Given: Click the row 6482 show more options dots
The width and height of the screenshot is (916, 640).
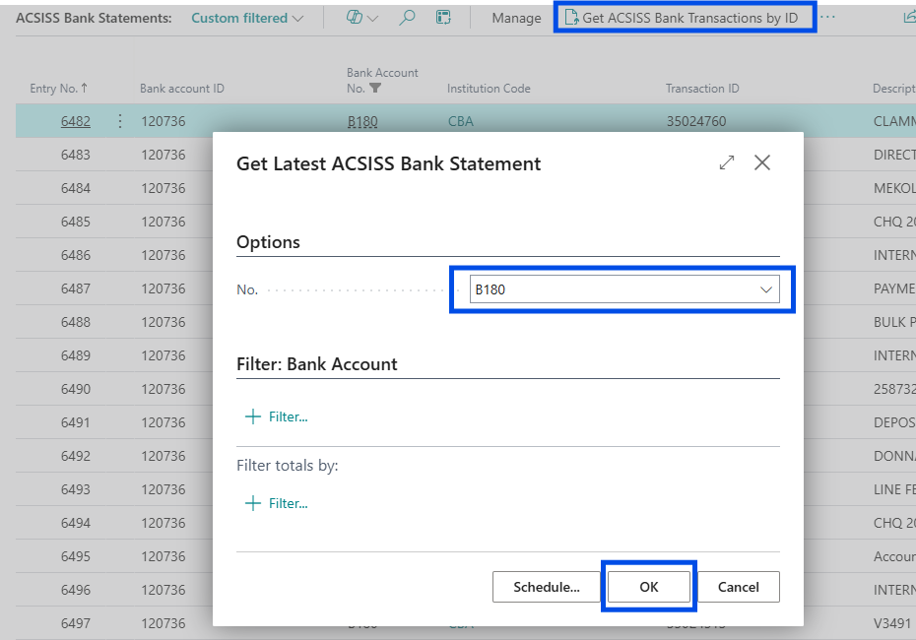Looking at the screenshot, I should coord(120,121).
